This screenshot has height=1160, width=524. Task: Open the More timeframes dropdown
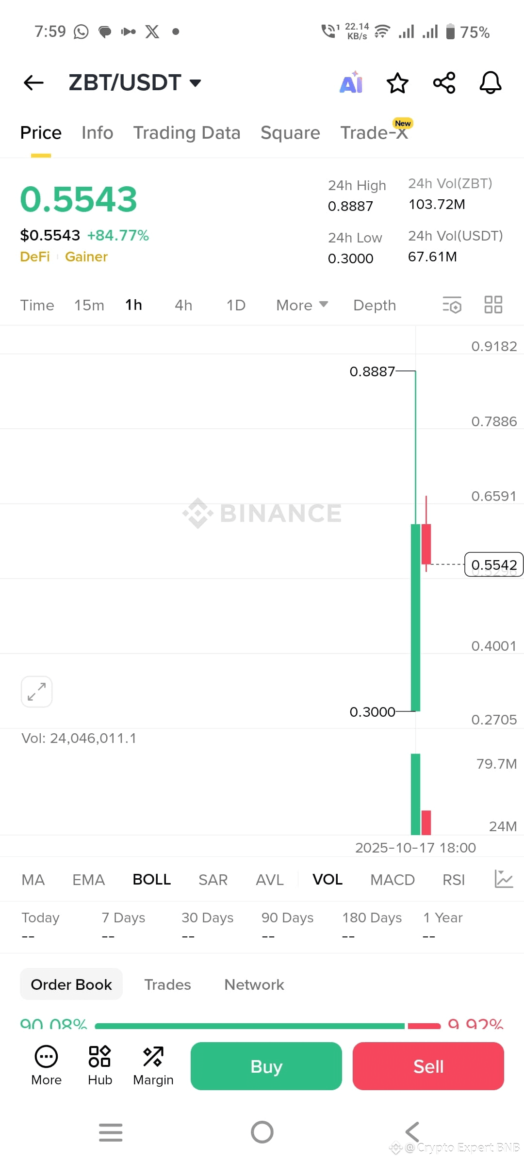[x=302, y=305]
